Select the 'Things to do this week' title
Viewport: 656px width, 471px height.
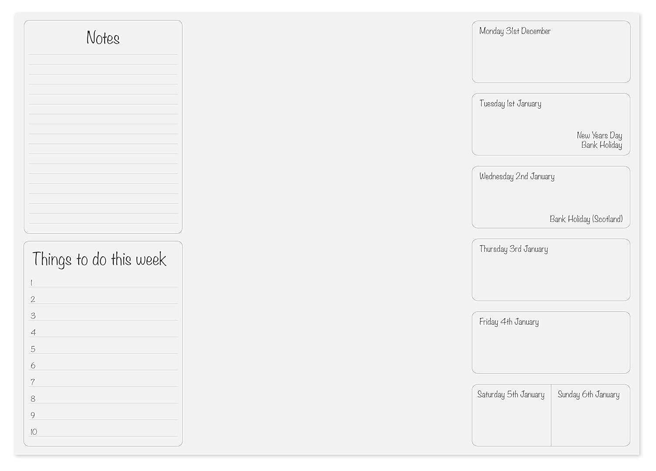point(99,260)
